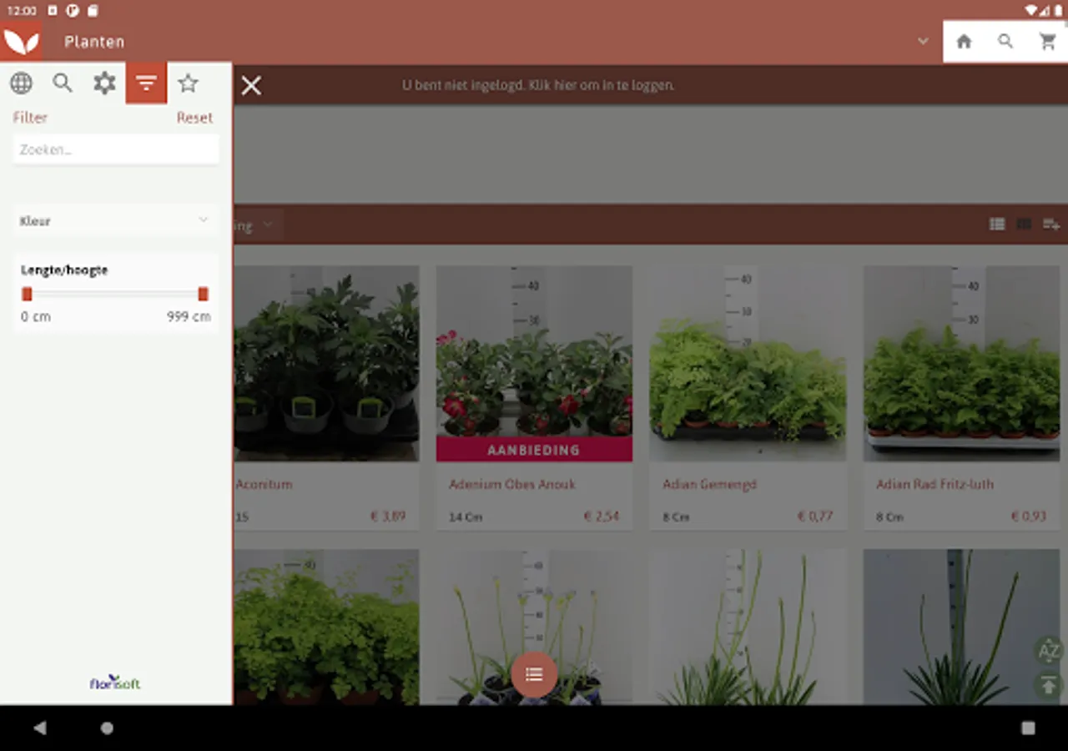1068x751 pixels.
Task: Focus the Zoeken filter input field
Action: point(116,149)
